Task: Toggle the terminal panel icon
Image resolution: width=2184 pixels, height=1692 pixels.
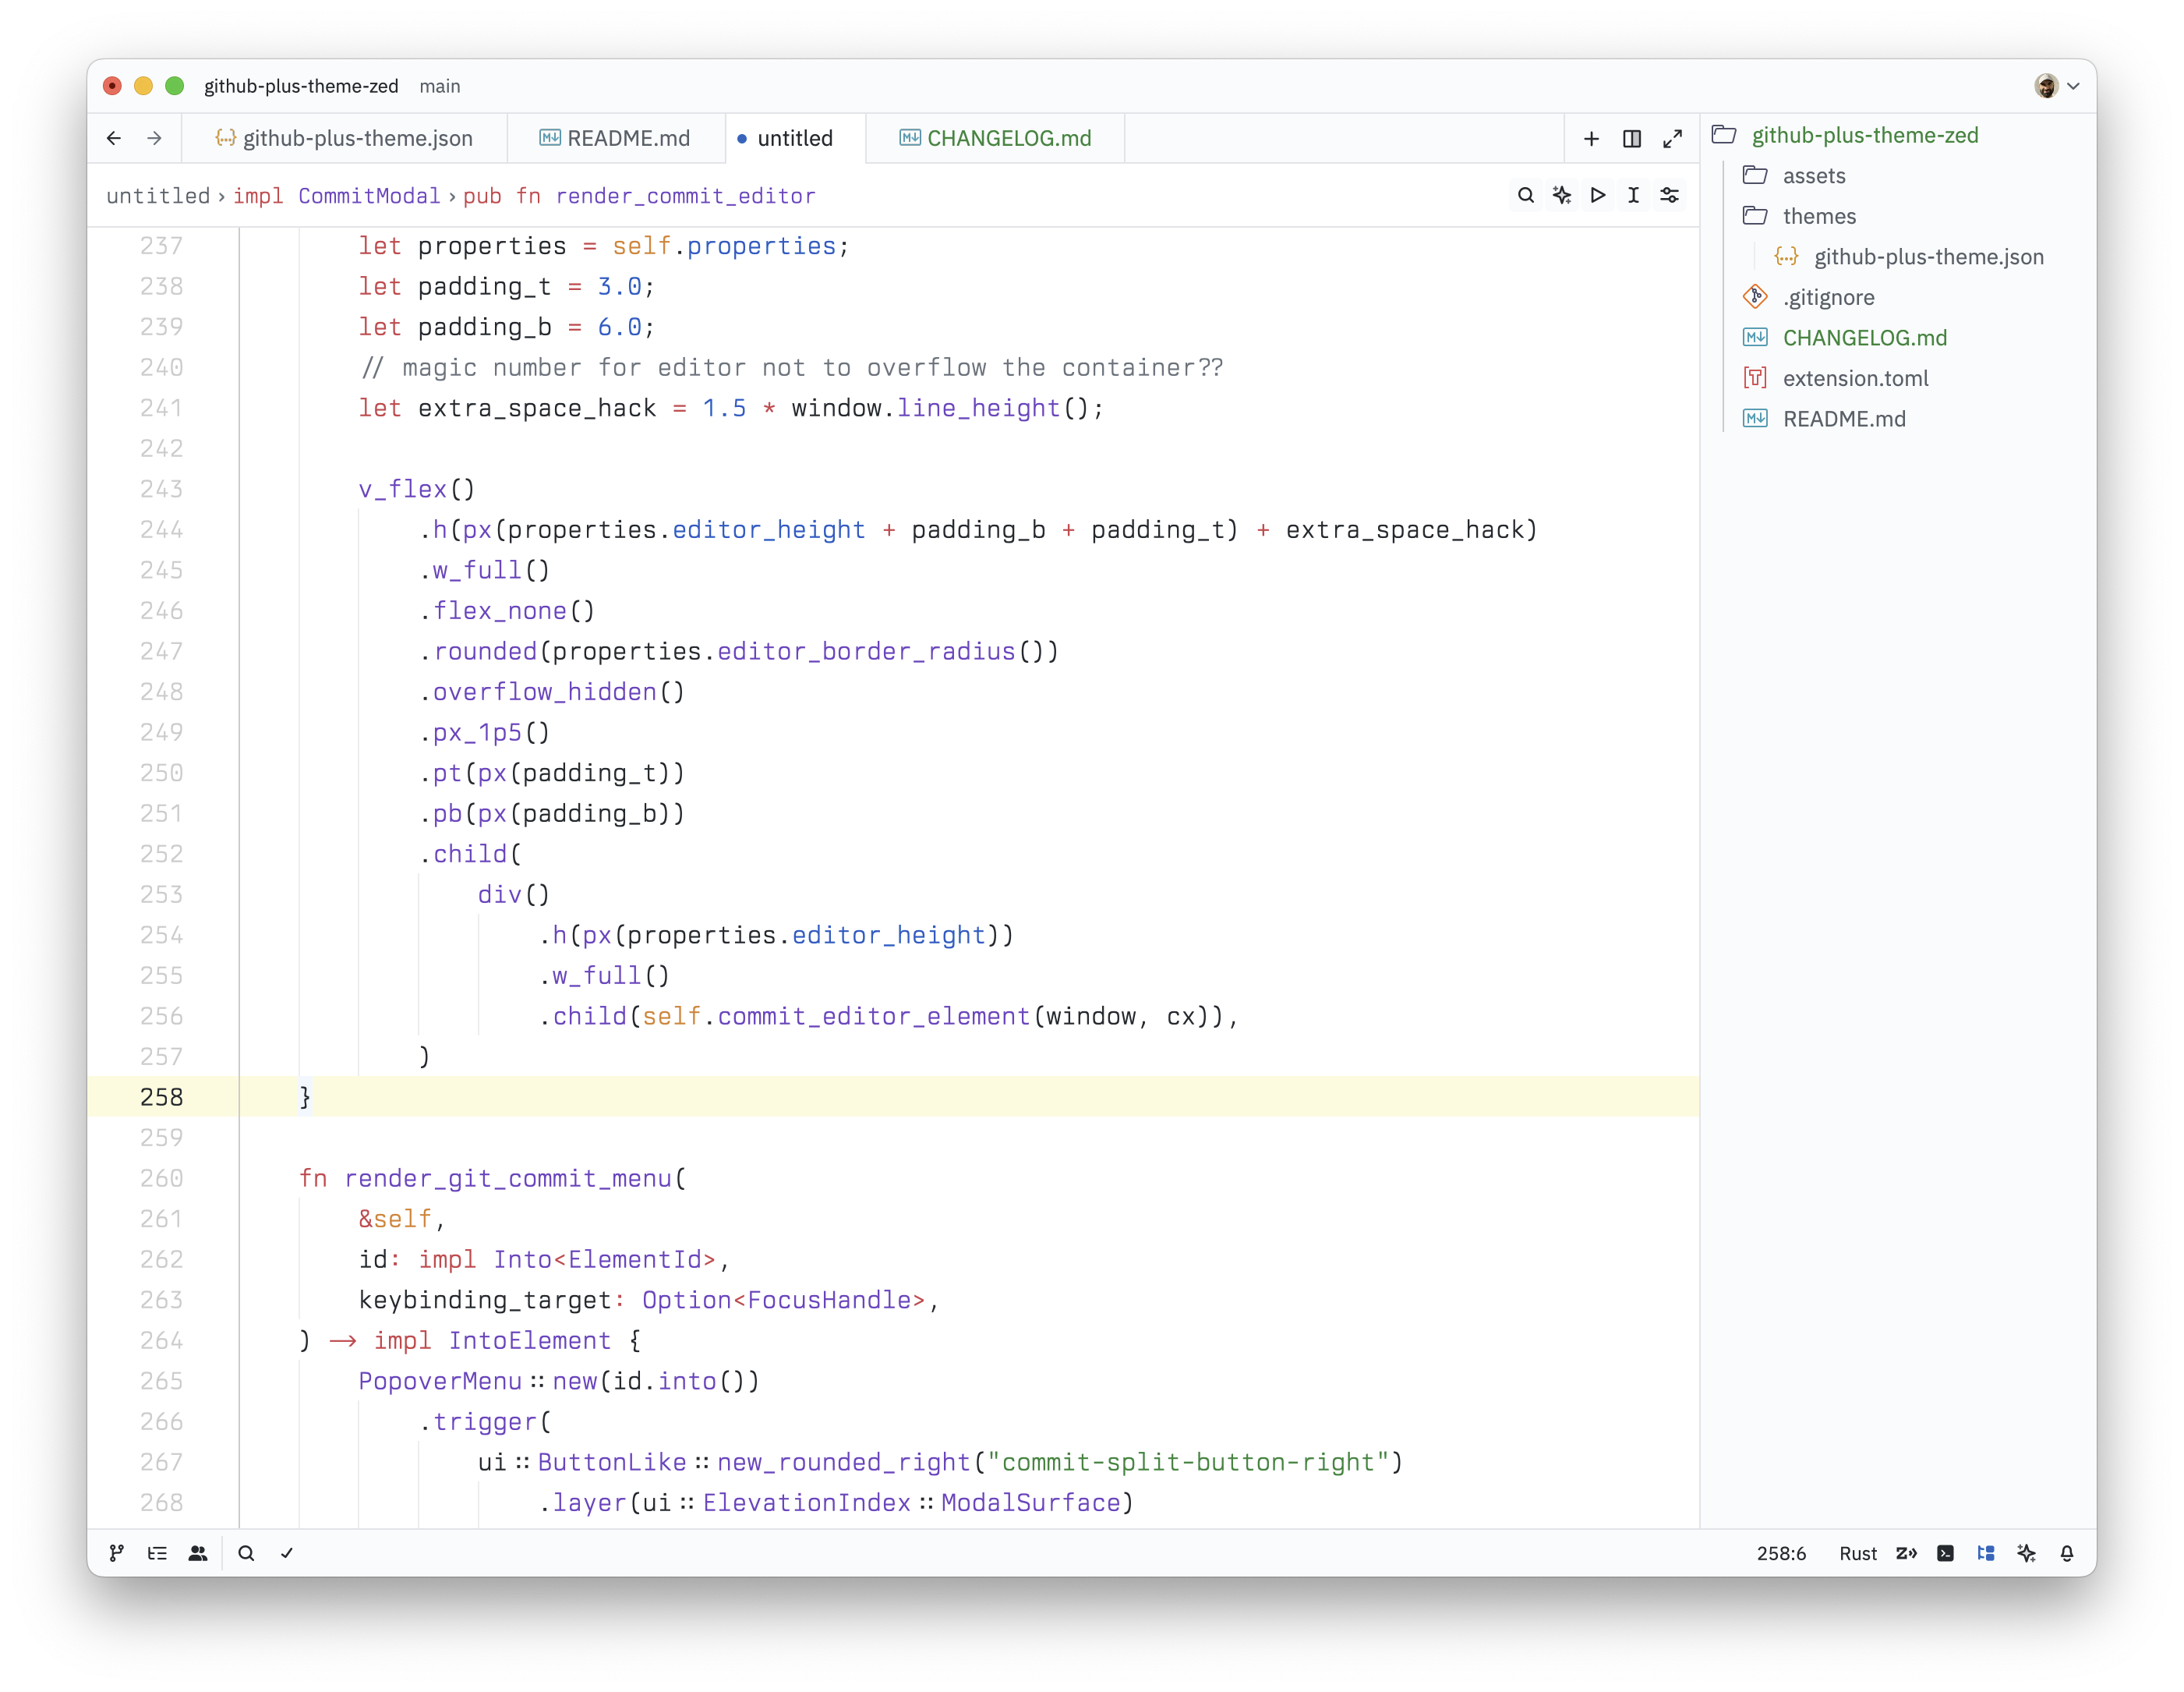Action: [x=1945, y=1553]
